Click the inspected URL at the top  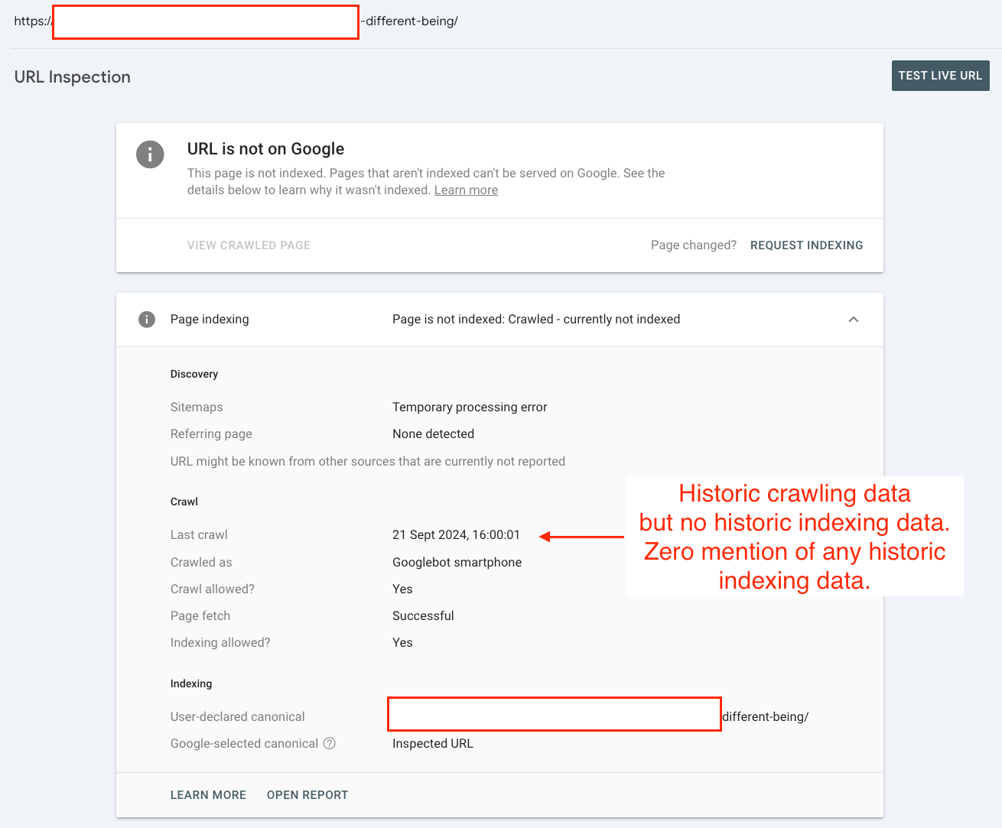pos(236,21)
